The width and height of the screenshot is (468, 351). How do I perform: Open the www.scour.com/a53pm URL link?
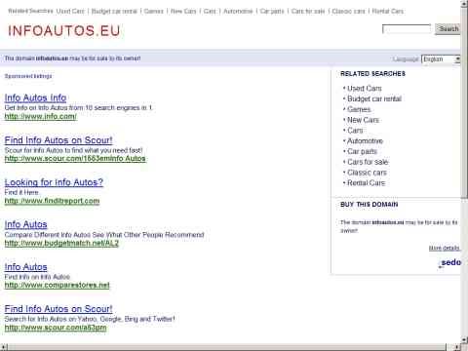(56, 328)
